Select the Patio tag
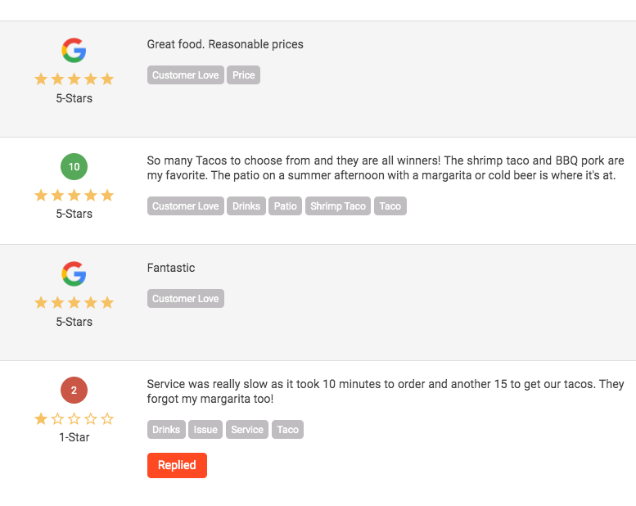 285,206
